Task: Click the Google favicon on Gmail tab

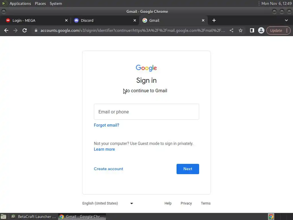Action: (x=144, y=20)
